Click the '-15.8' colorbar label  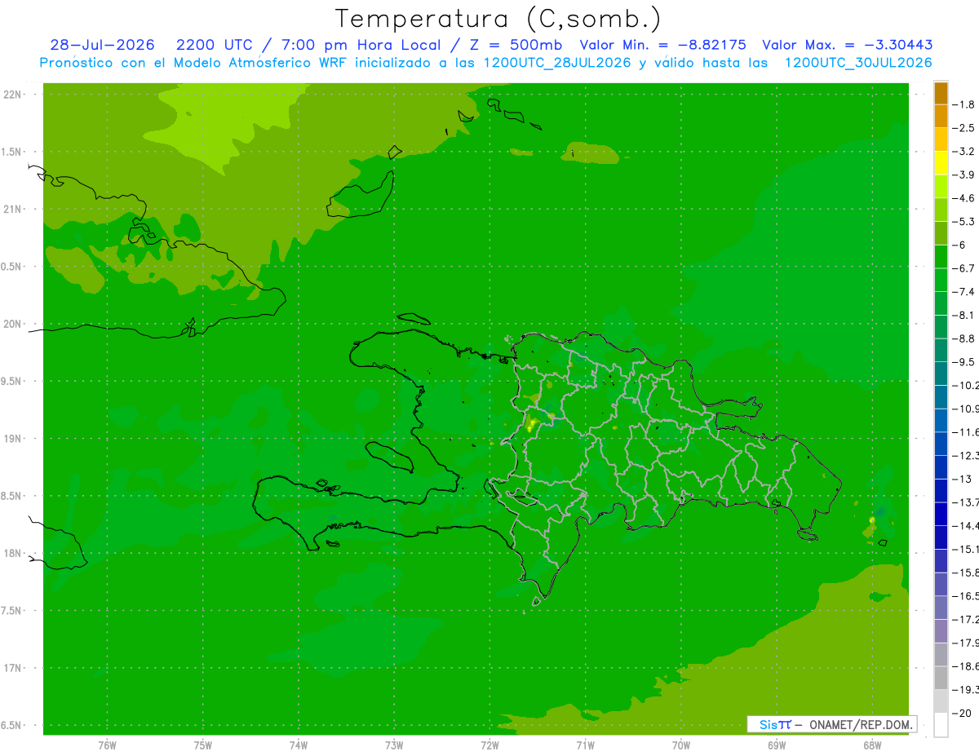(x=967, y=573)
